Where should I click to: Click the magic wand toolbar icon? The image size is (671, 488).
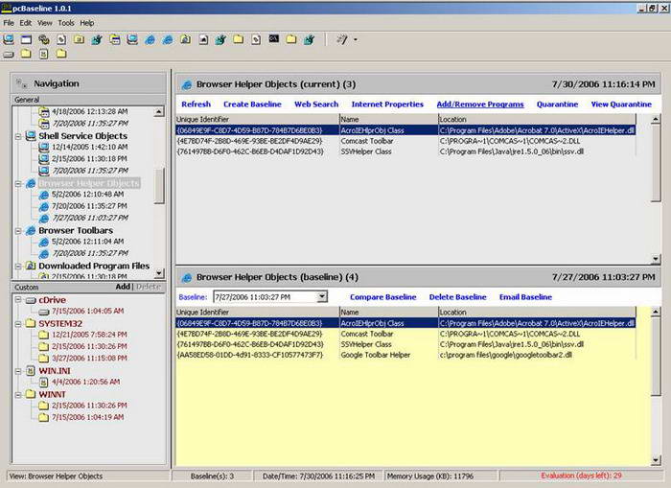342,40
